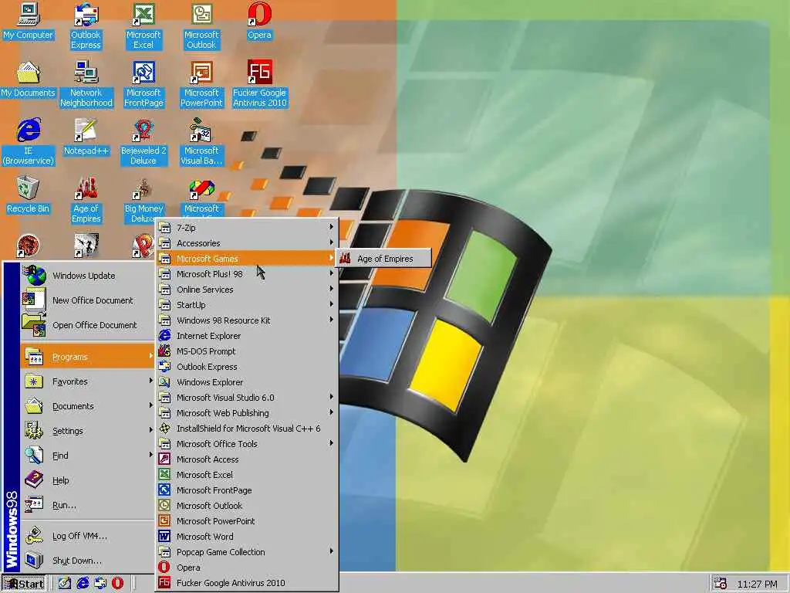
Task: Launch Microsoft Outlook from Programs menu
Action: (247, 506)
